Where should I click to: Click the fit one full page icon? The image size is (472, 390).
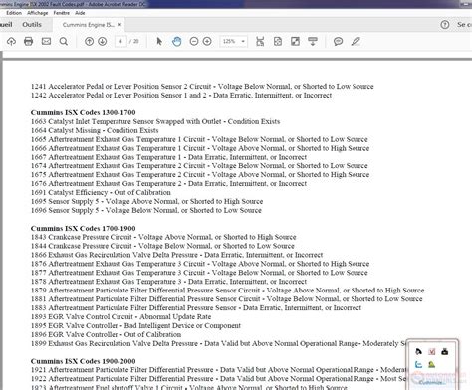pos(278,41)
